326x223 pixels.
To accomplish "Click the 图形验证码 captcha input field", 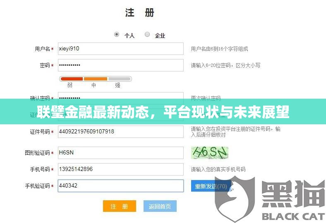I will pyautogui.click(x=120, y=153).
